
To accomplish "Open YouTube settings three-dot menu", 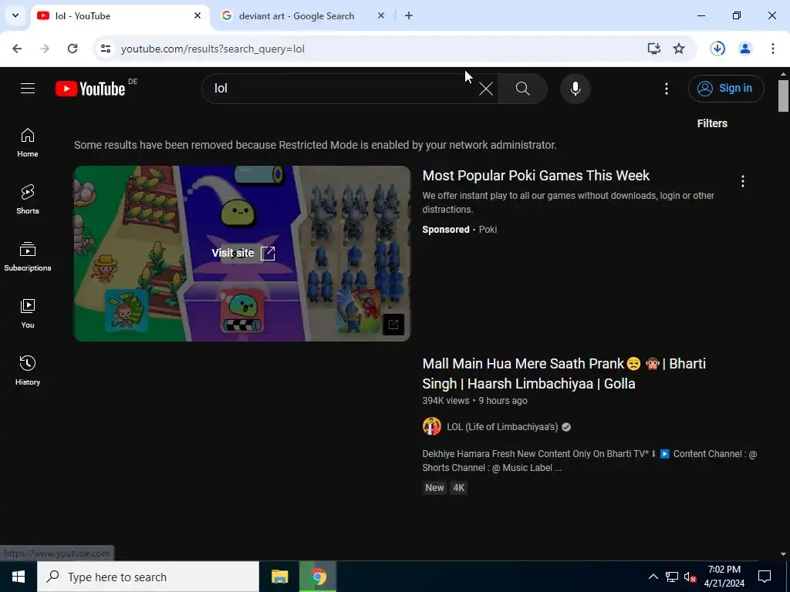I will coord(666,89).
